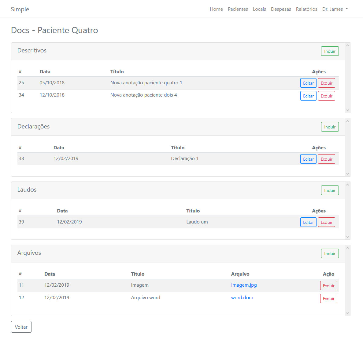The width and height of the screenshot is (363, 340).
Task: Open the Dr. James user dropdown
Action: click(335, 9)
